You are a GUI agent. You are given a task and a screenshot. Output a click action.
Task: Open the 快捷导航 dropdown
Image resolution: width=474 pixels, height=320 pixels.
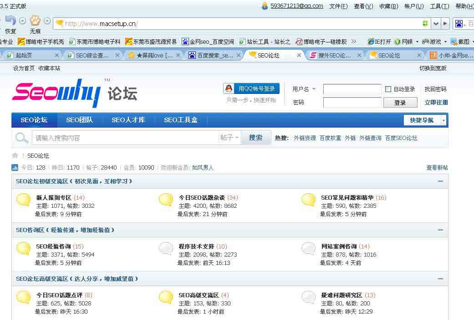coord(425,120)
